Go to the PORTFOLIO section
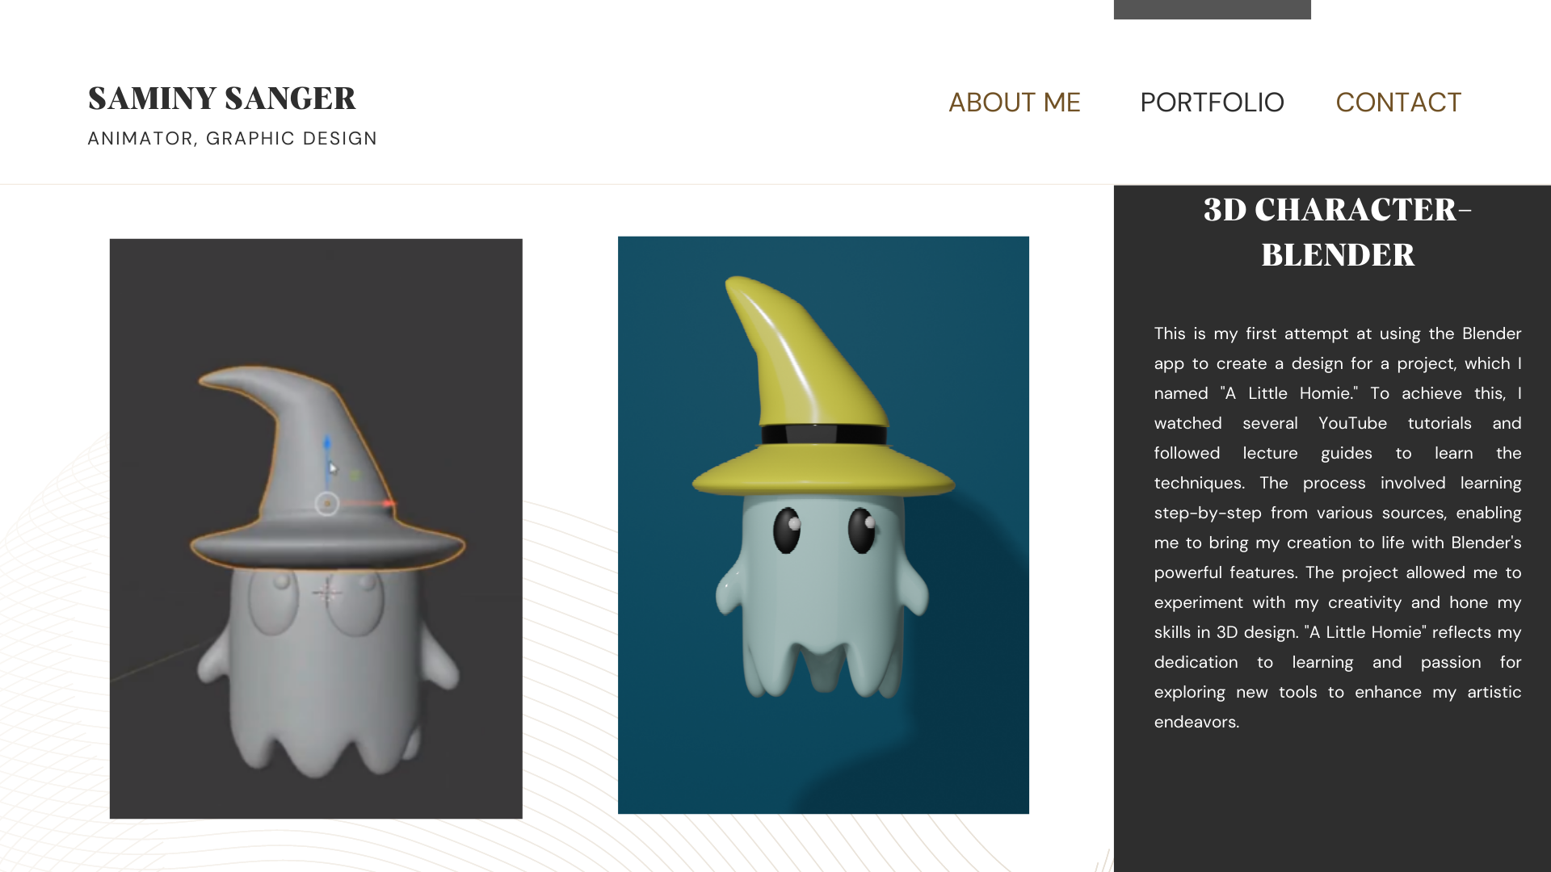 click(1212, 103)
